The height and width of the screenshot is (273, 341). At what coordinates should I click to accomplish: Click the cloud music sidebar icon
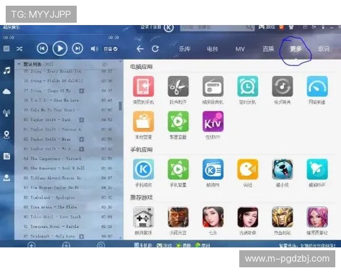[x=7, y=91]
